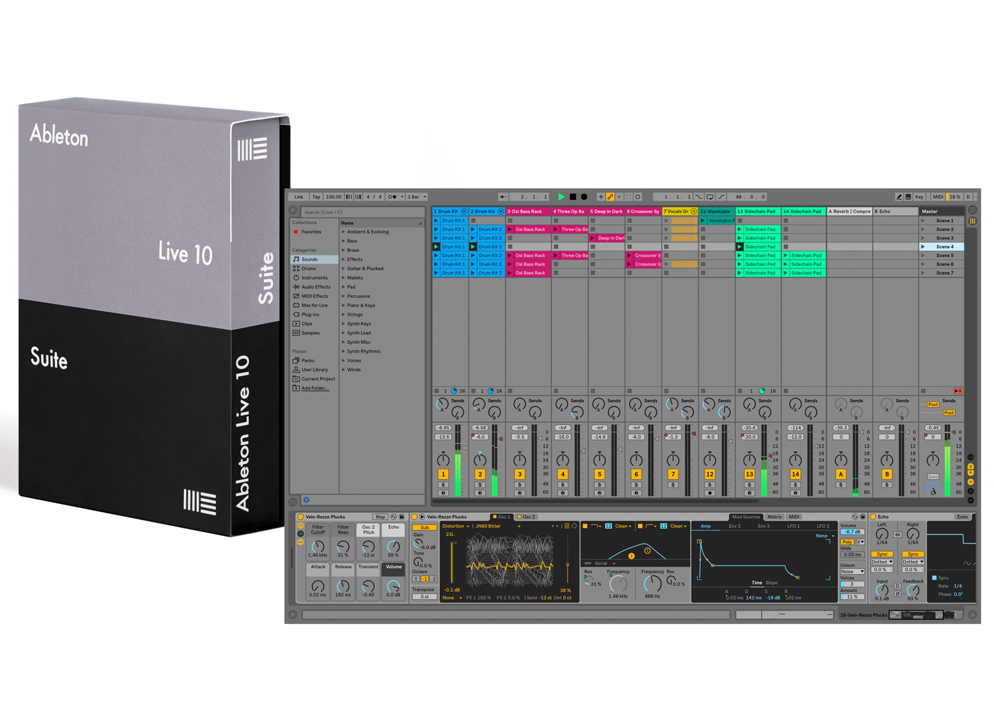Click the Link button
Viewport: 994px width, 723px height.
pos(299,197)
